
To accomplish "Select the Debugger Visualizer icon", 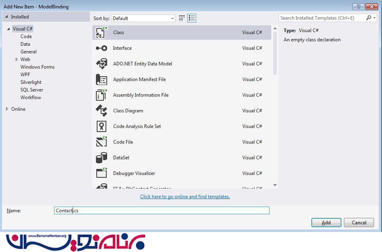I will click(102, 173).
